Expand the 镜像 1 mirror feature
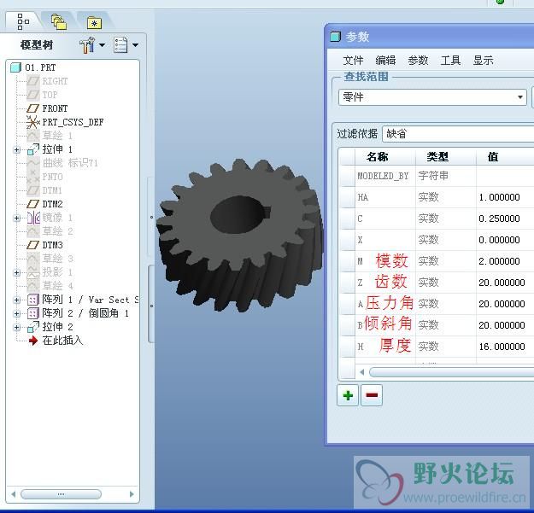The width and height of the screenshot is (534, 513). point(16,218)
